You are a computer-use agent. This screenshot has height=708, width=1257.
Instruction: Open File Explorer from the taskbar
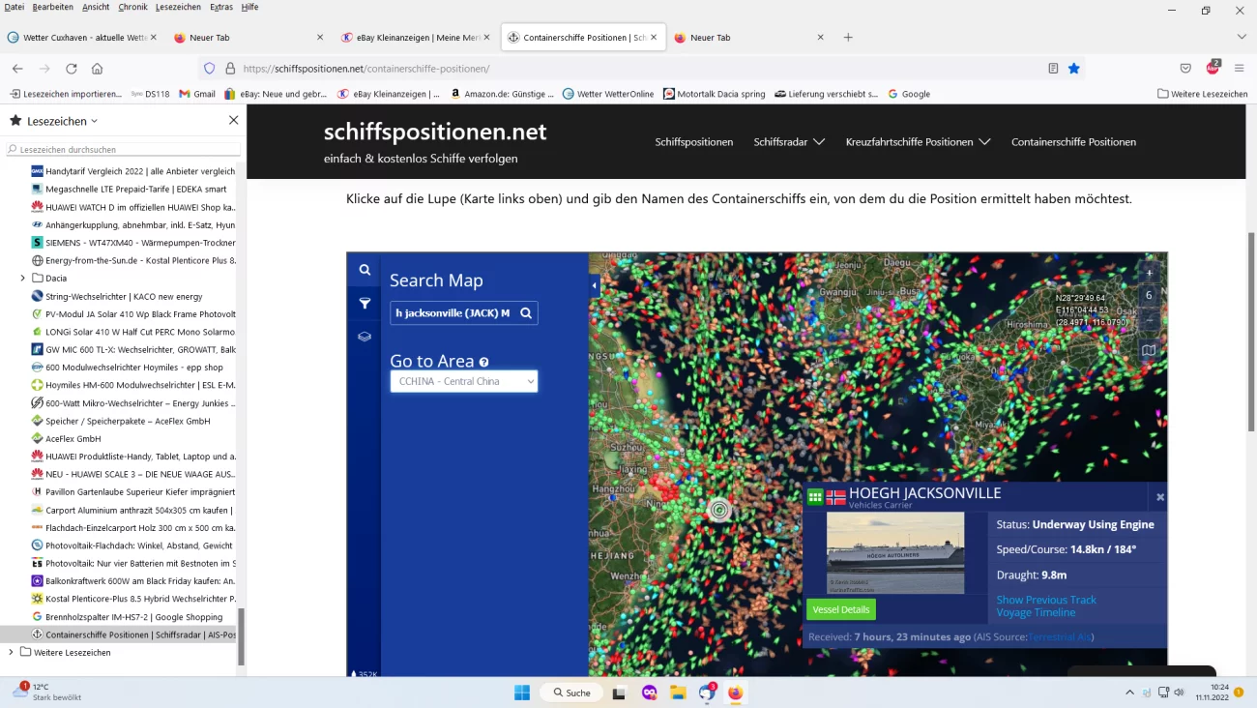pyautogui.click(x=679, y=693)
